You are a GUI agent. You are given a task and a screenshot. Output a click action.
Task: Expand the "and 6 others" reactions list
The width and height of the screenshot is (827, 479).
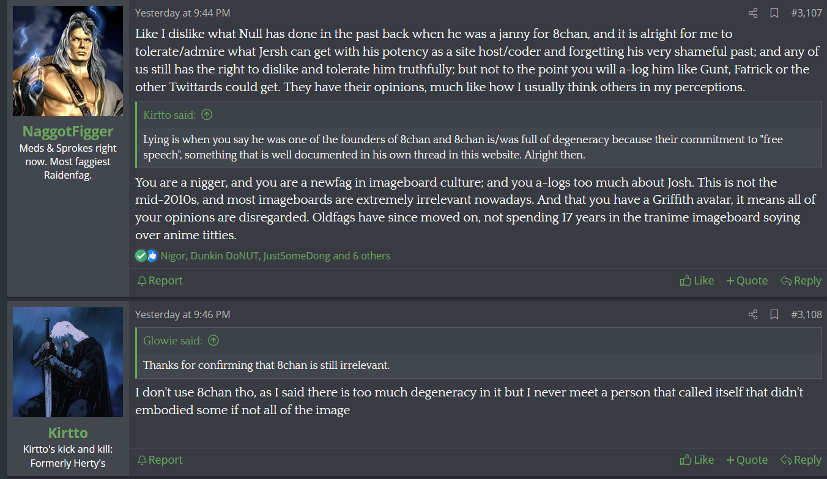coord(361,256)
